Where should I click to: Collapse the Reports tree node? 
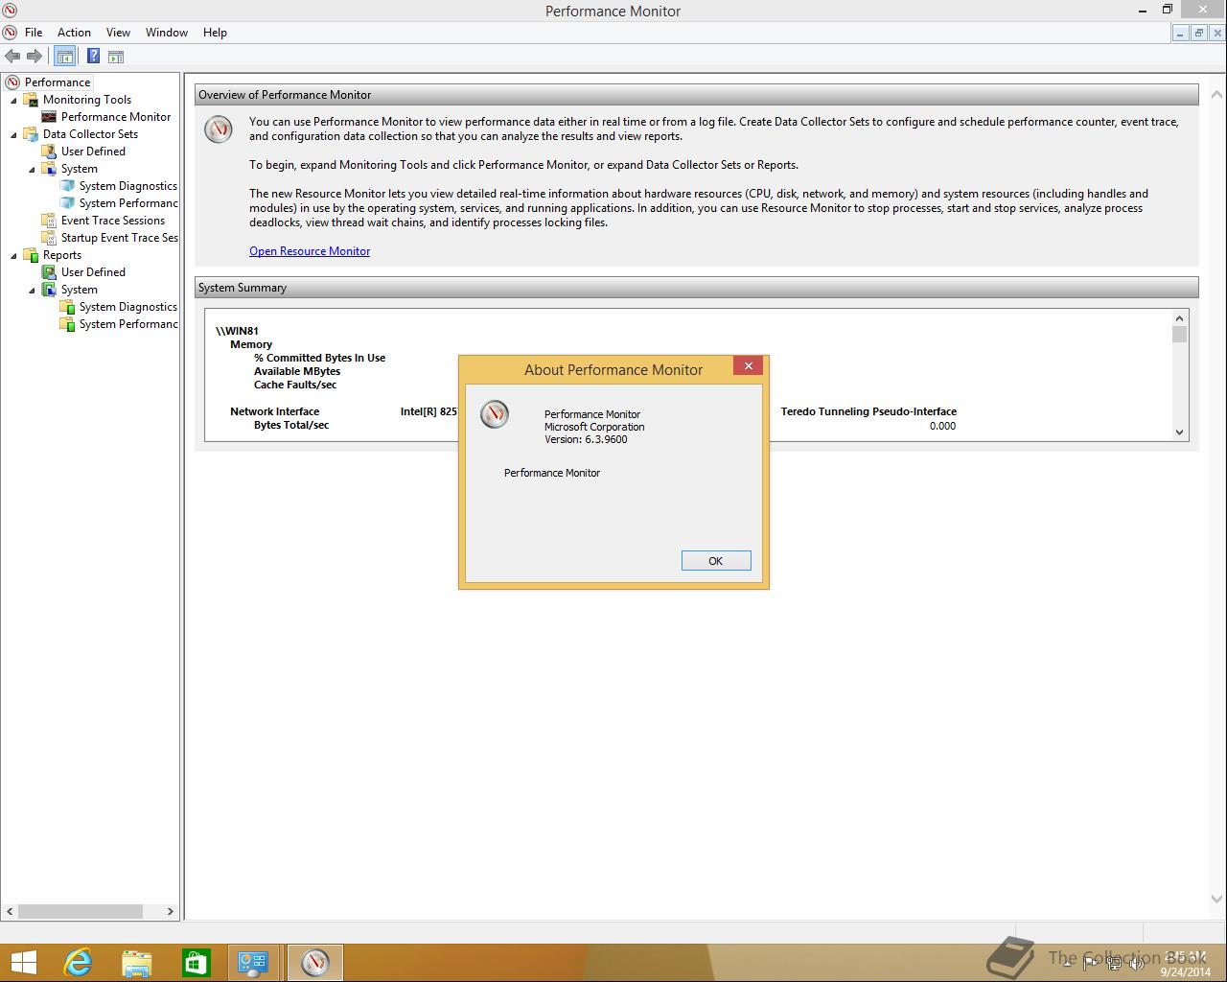point(13,255)
